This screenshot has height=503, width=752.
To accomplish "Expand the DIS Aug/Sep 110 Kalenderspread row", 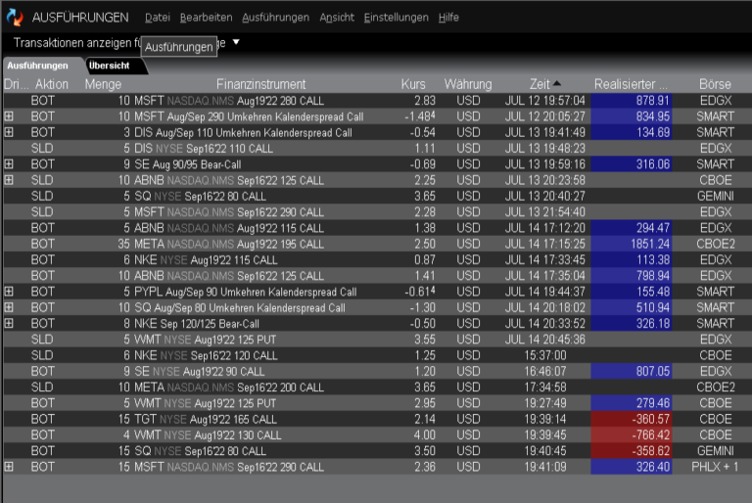I will click(9, 132).
